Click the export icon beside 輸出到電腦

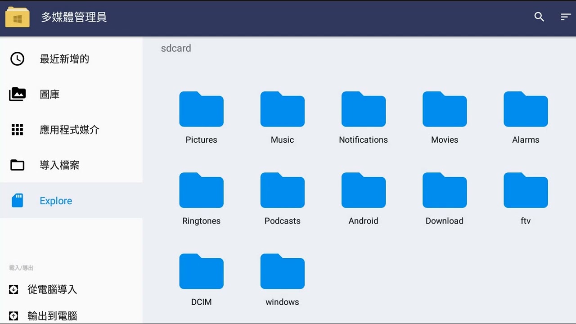[x=13, y=316]
